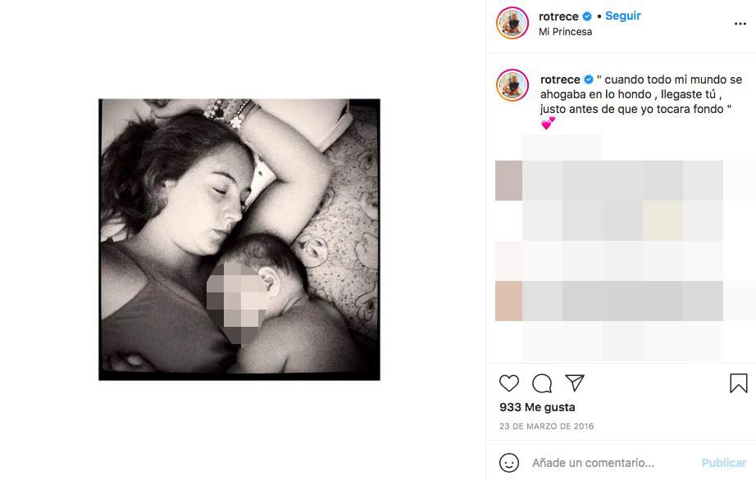Viewport: 756px width, 480px height.
Task: Open the 23 de marzo de 2016 timestamp
Action: click(x=546, y=427)
